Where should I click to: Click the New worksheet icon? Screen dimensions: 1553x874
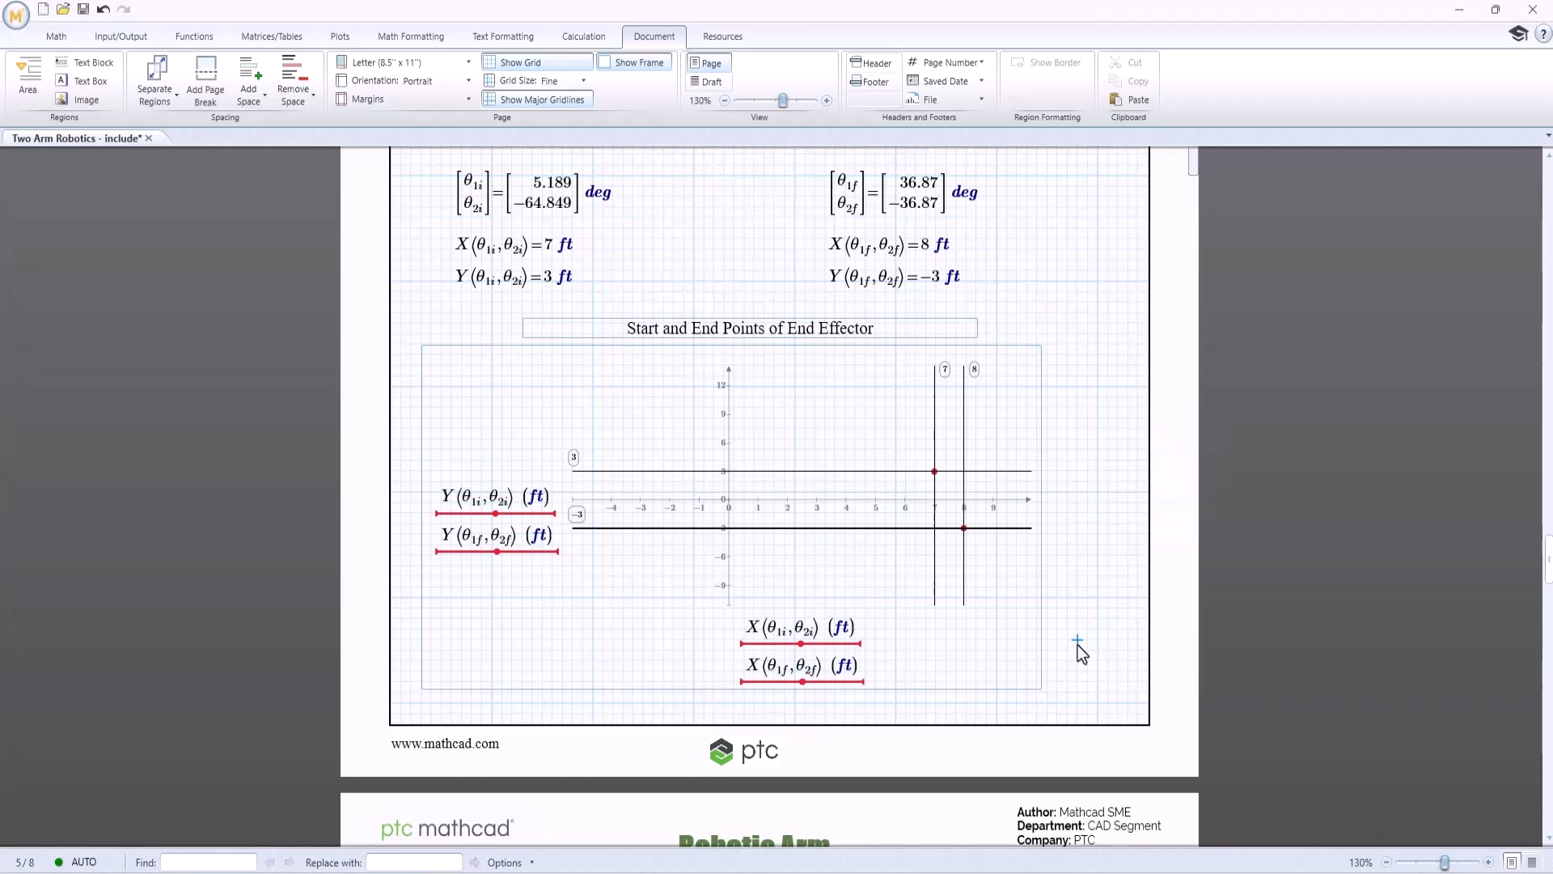(44, 10)
